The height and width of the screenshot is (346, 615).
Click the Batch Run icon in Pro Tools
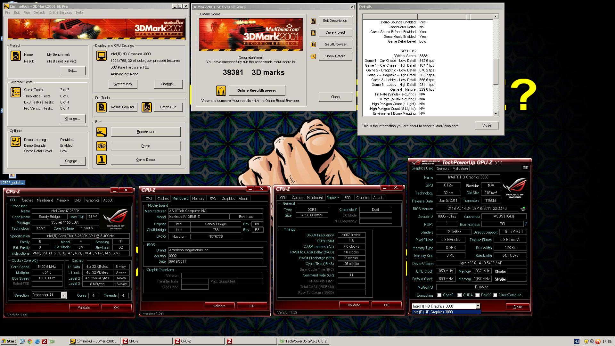point(147,107)
